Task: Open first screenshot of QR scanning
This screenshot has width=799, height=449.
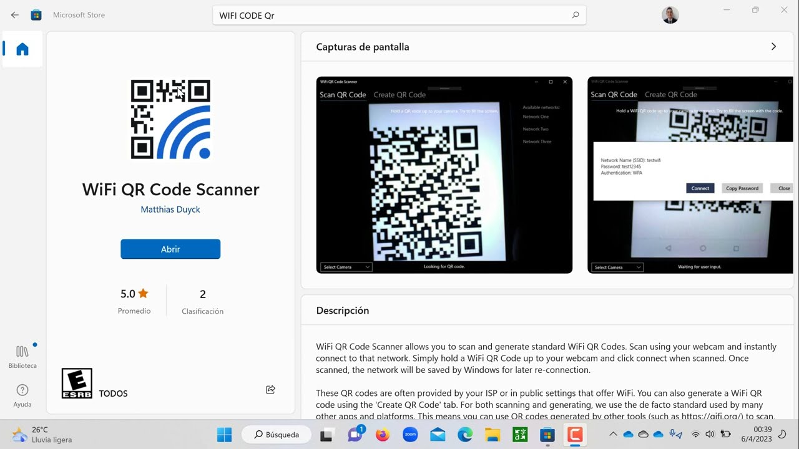Action: click(x=444, y=175)
